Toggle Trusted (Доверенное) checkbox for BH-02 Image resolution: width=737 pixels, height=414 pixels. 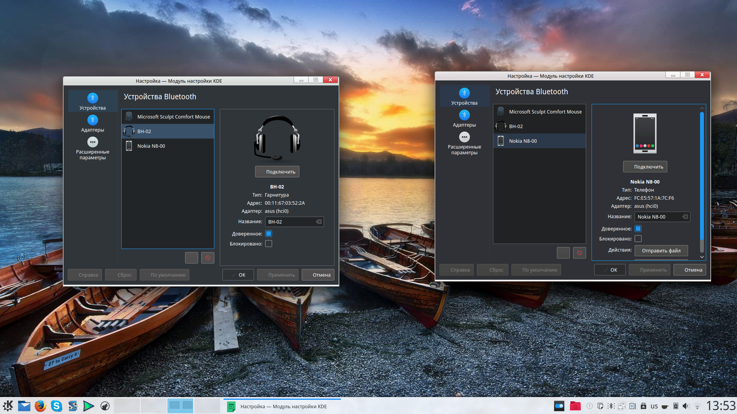tap(269, 234)
